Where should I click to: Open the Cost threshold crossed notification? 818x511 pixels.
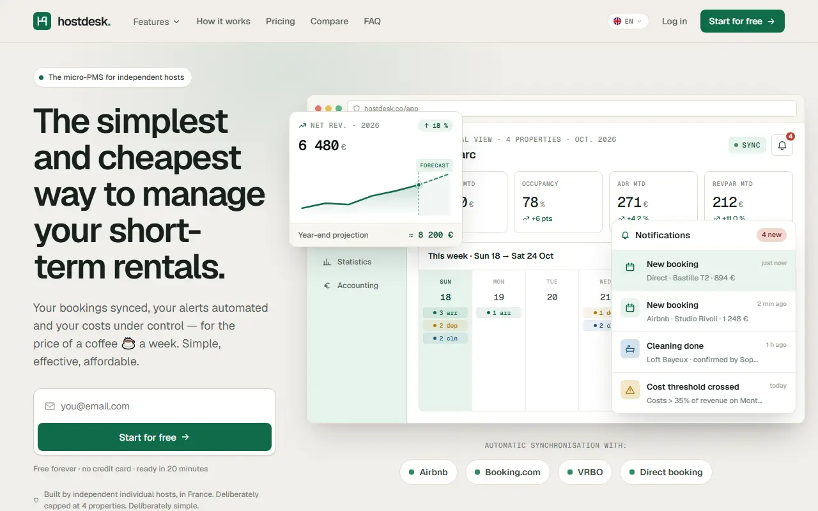(x=704, y=393)
